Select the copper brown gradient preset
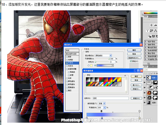Viewport: 166px width, 125px height. pyautogui.click(x=97, y=84)
